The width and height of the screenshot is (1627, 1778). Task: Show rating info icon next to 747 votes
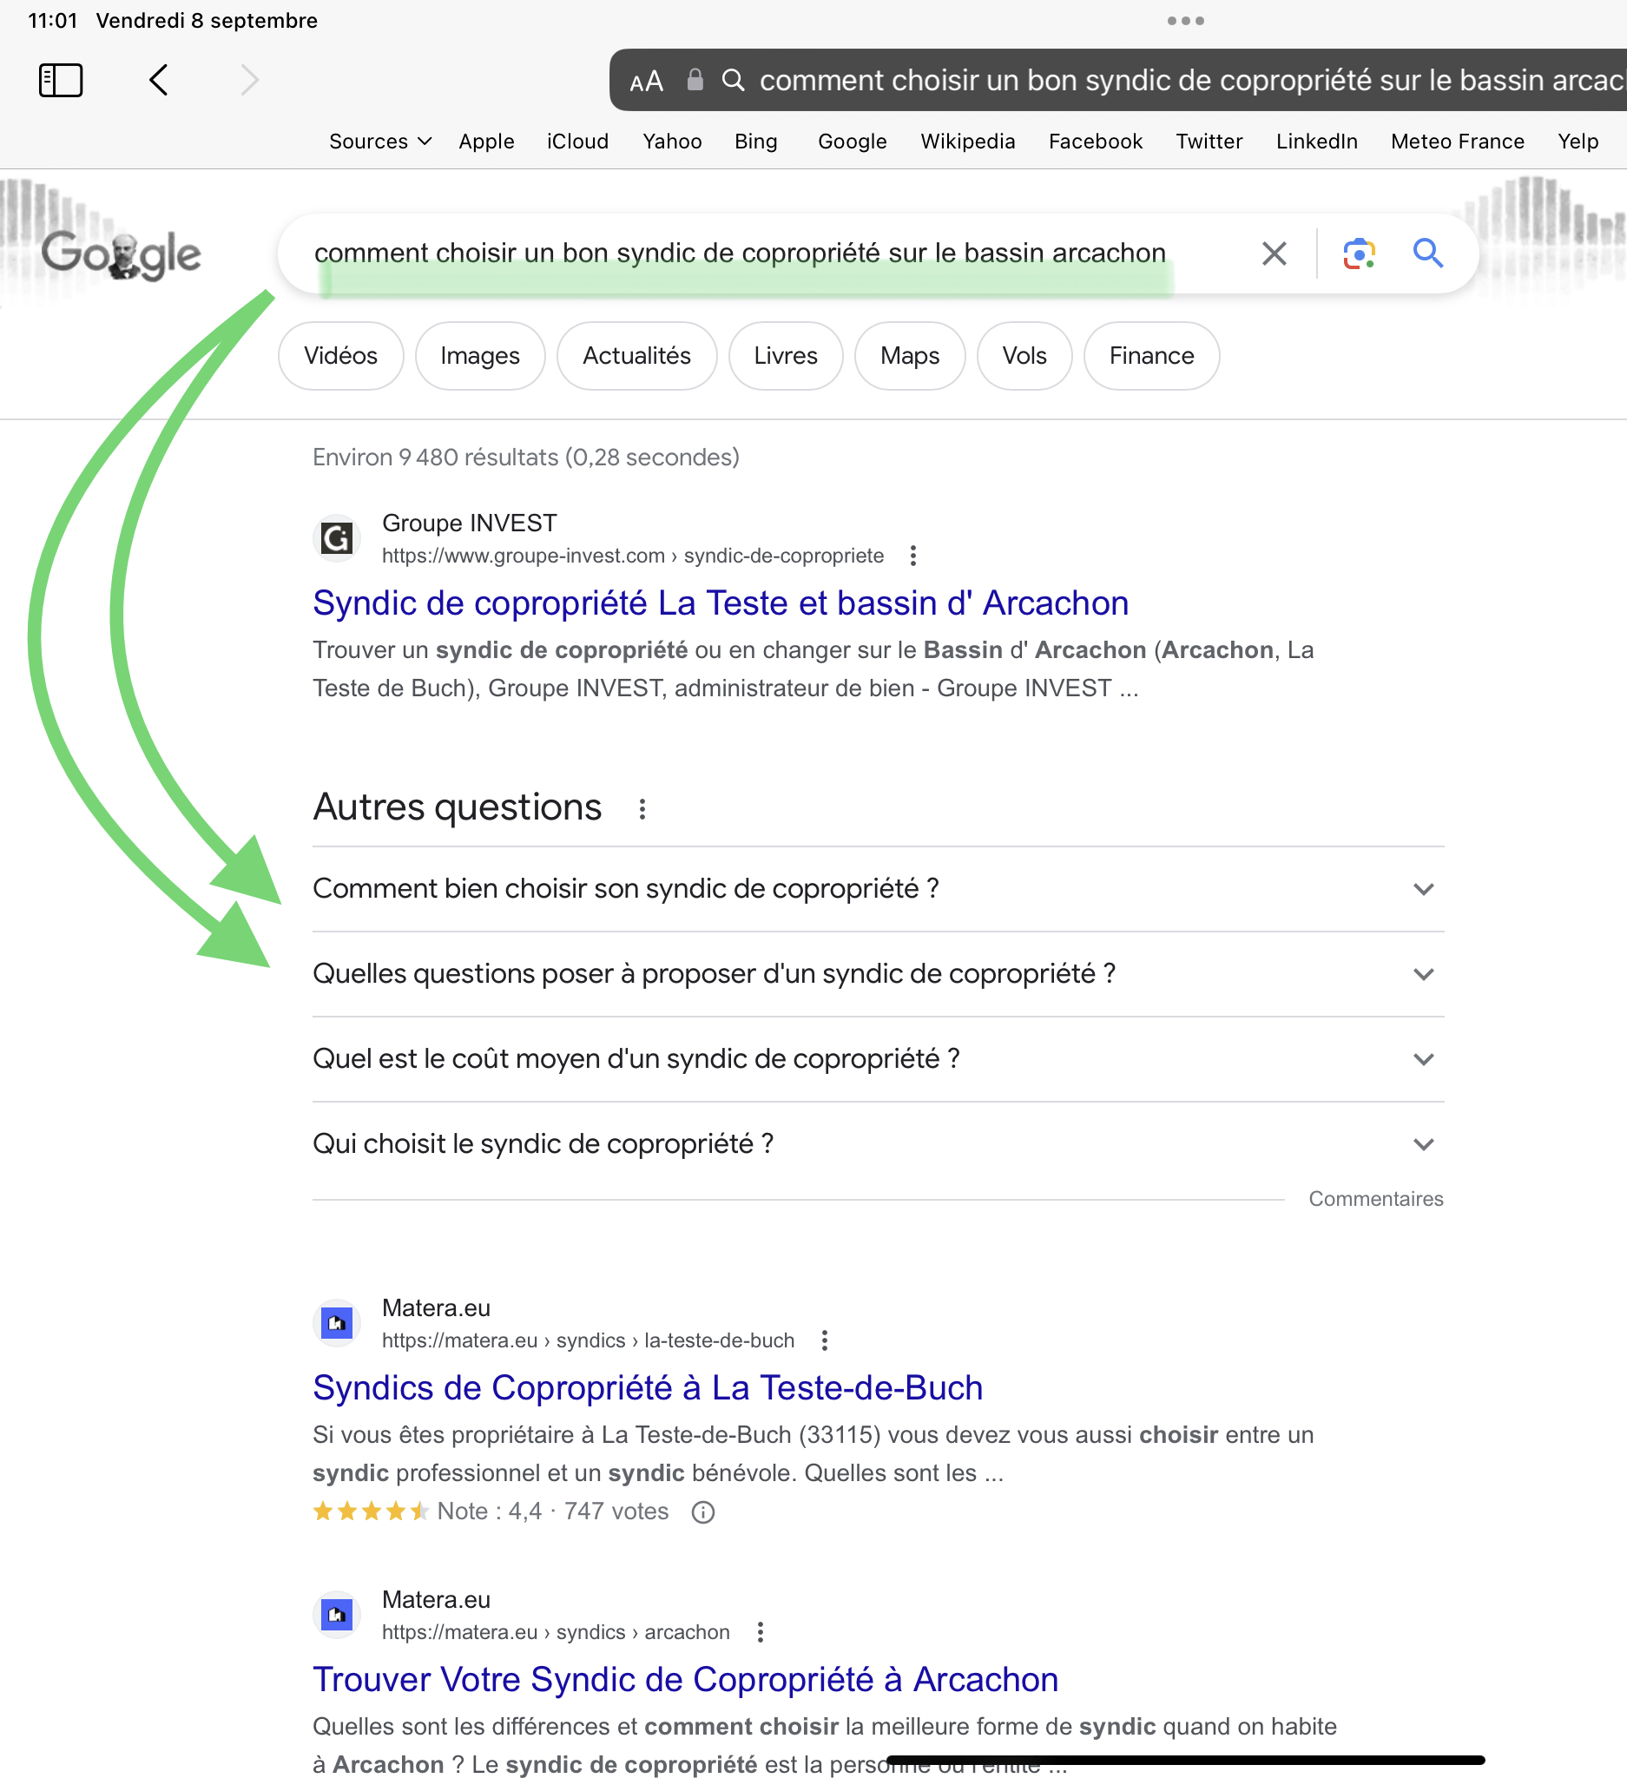tap(703, 1512)
